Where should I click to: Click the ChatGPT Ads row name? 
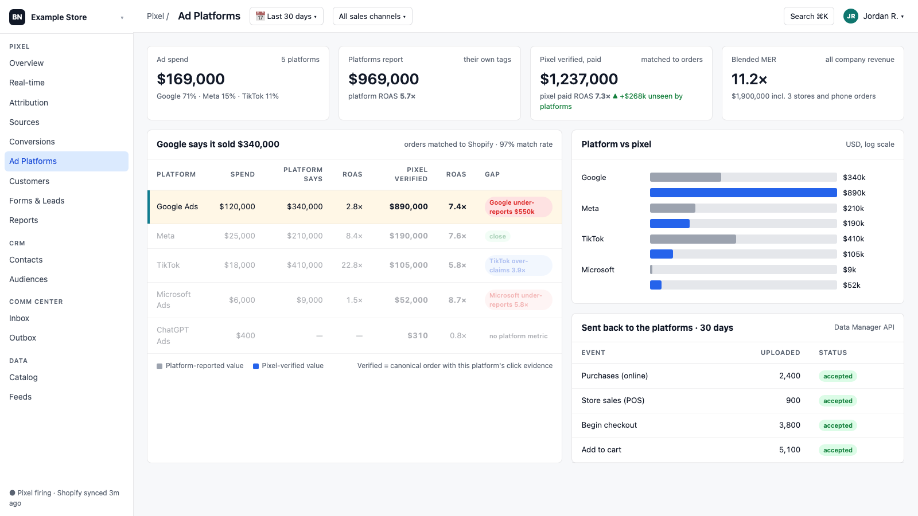(x=173, y=335)
